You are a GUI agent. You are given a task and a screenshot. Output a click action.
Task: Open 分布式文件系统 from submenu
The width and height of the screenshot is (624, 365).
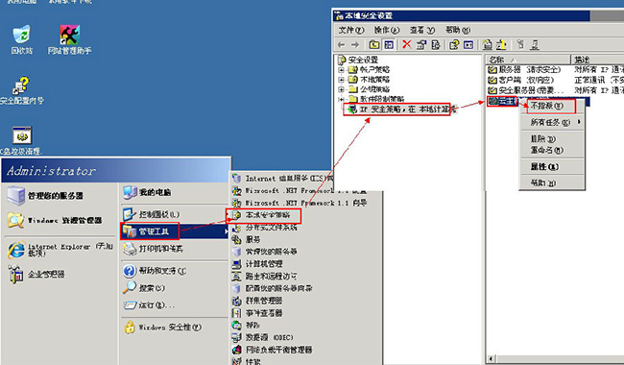(265, 228)
